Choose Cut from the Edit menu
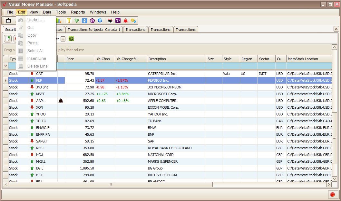This screenshot has height=201, width=341. (x=36, y=28)
